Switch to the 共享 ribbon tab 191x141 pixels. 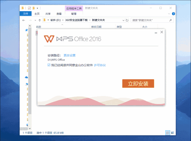click(48, 14)
